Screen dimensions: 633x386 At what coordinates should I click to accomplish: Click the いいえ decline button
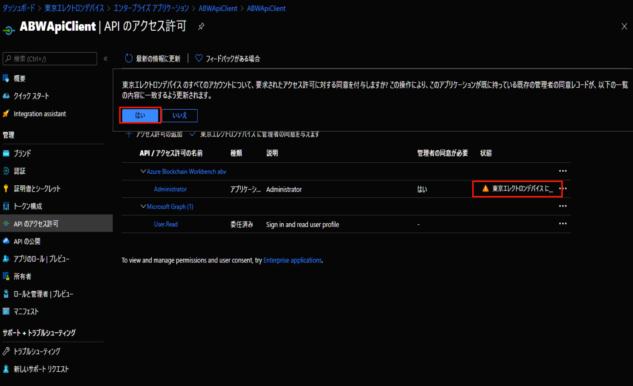pos(180,116)
